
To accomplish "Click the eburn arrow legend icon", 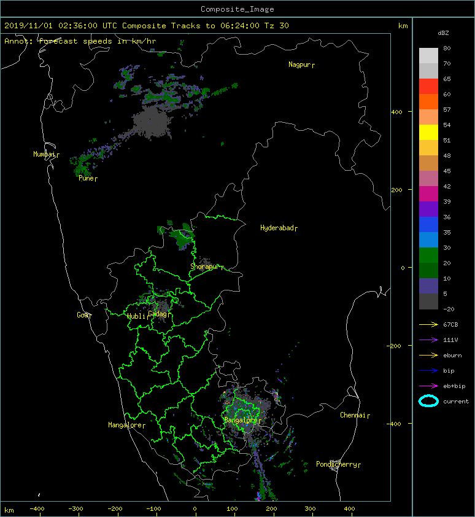I will point(428,355).
